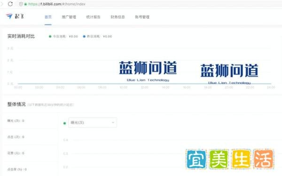
Task: Open the 统计报告 tab
Action: tap(93, 17)
